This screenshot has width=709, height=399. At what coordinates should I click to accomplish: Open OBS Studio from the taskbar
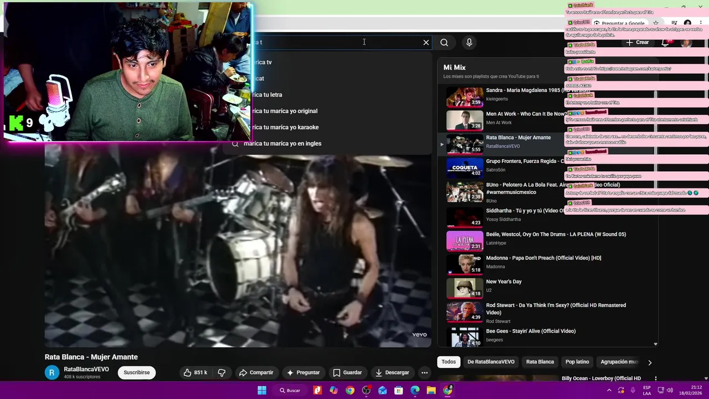coord(366,390)
